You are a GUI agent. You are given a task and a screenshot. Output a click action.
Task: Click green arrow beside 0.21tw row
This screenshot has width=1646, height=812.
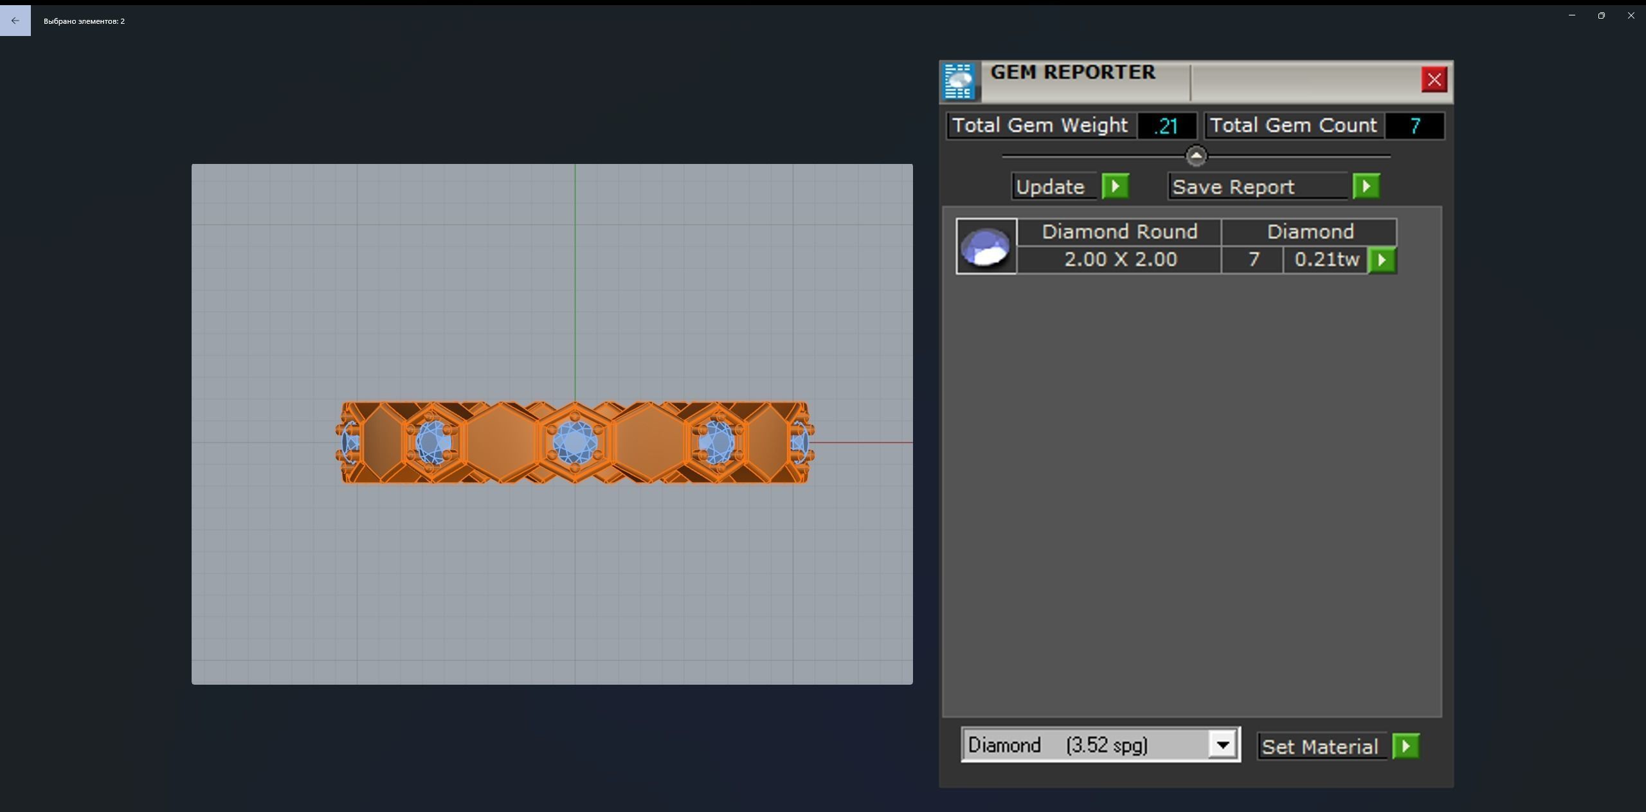click(1382, 260)
